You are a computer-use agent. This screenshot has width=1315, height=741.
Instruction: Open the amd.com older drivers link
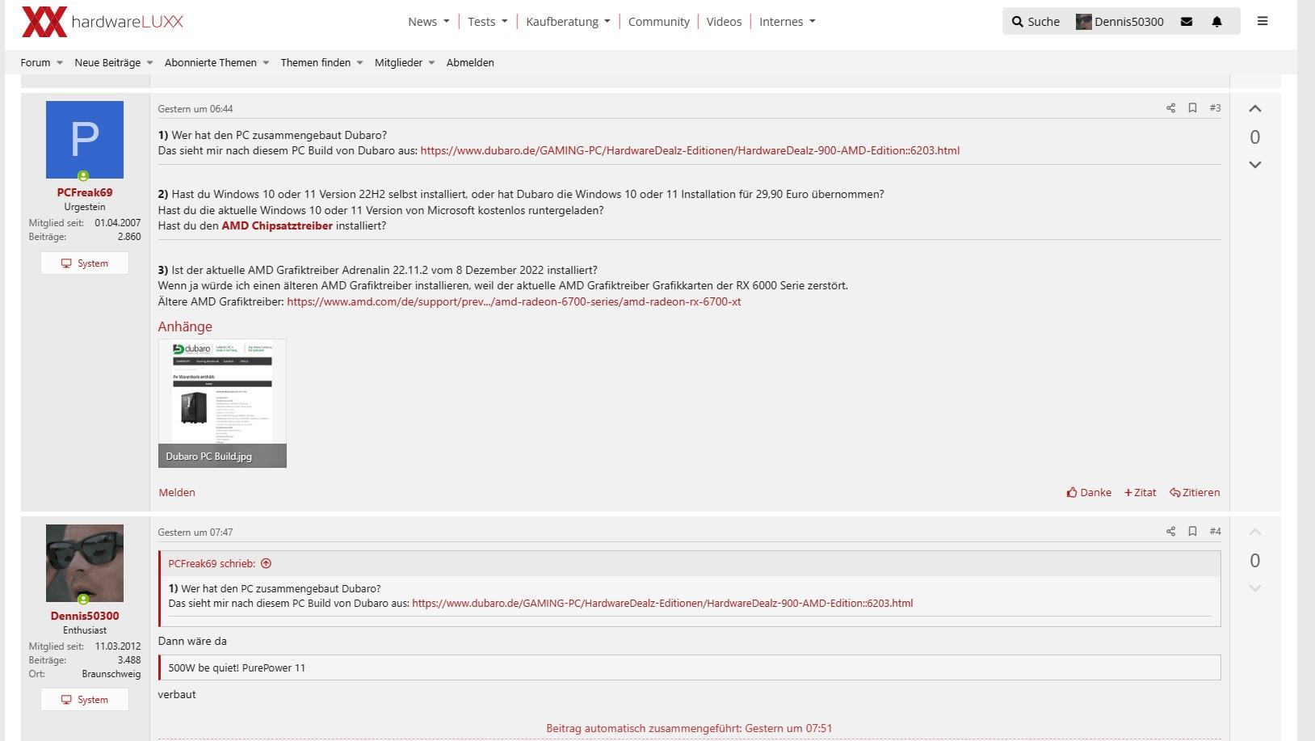tap(514, 301)
